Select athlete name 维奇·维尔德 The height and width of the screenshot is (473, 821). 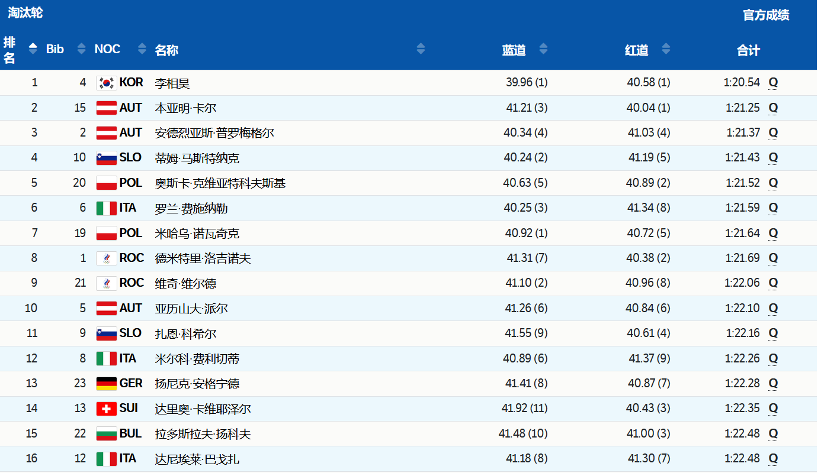(185, 284)
